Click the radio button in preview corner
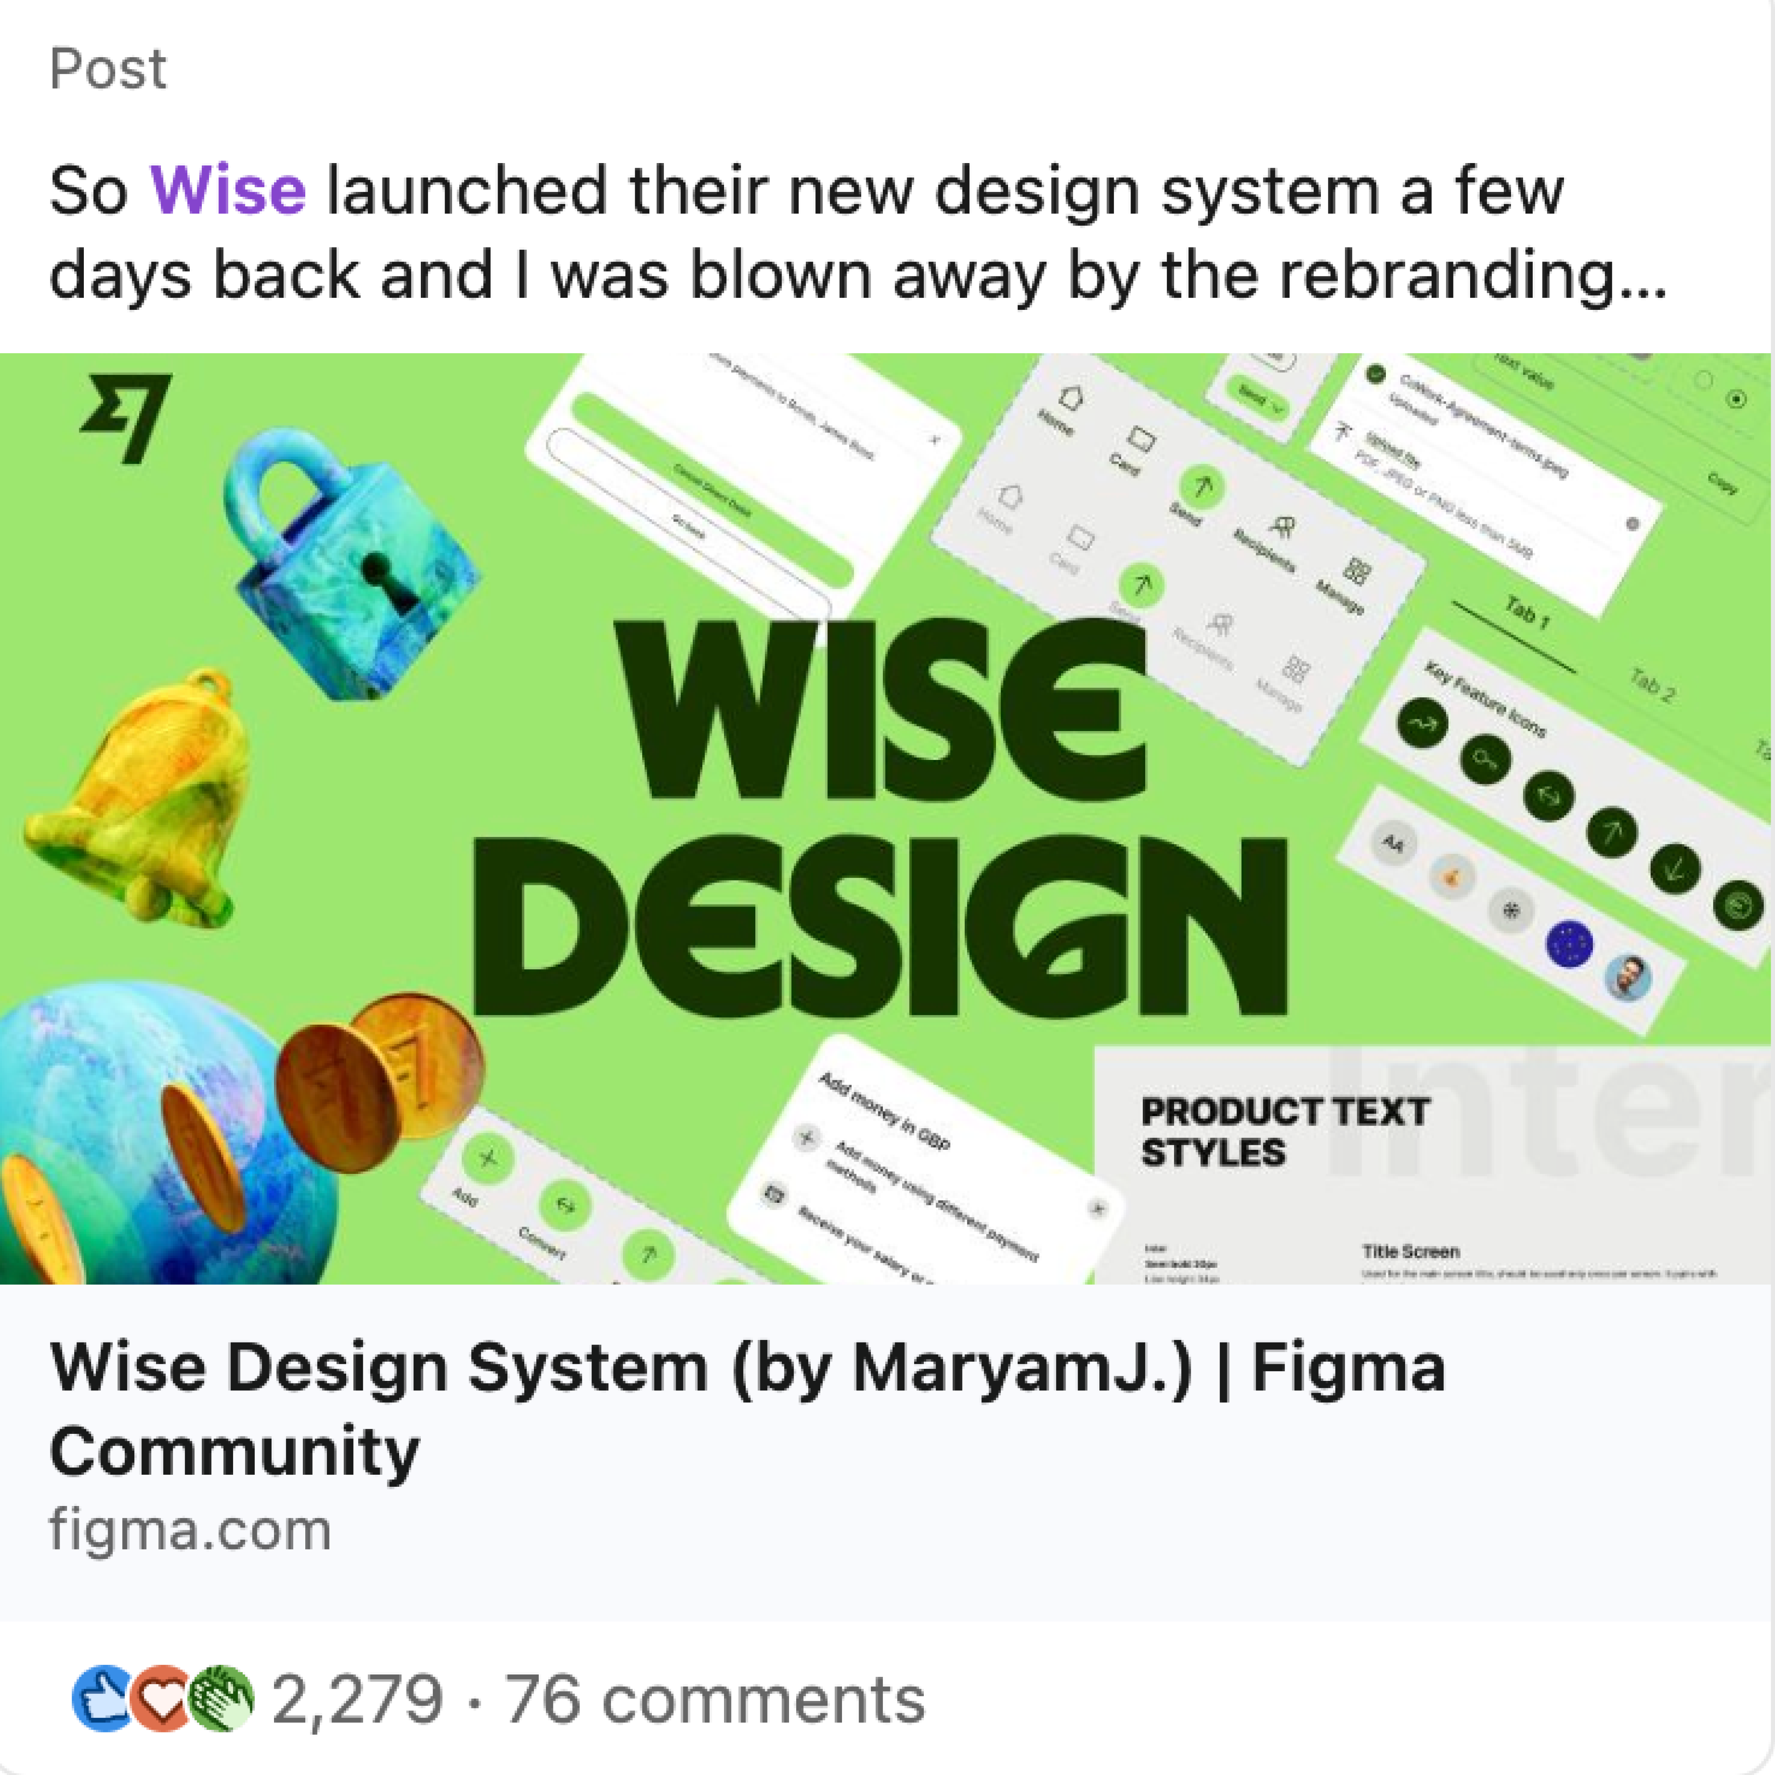 click(1736, 399)
